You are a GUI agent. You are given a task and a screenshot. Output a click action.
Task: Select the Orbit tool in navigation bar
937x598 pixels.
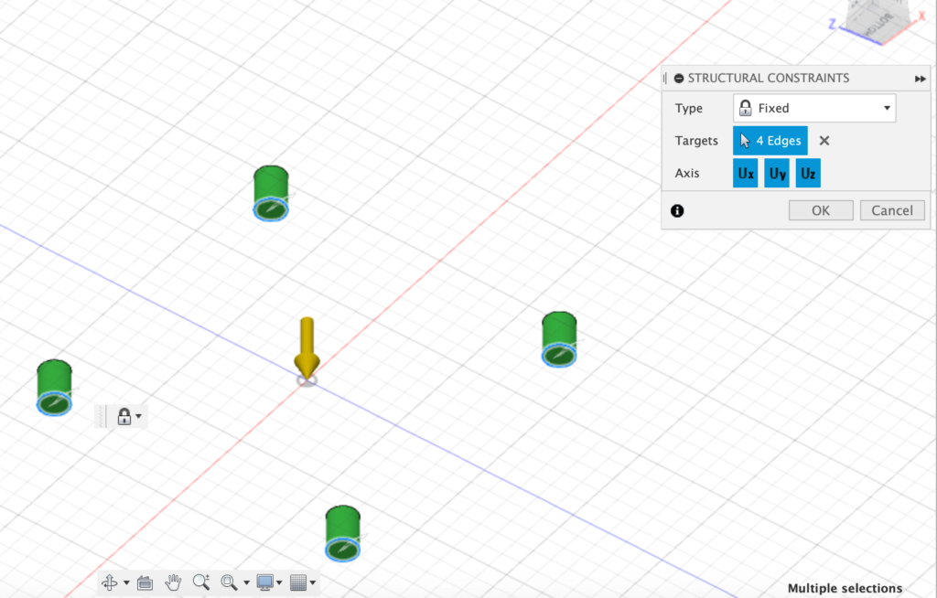(x=109, y=582)
